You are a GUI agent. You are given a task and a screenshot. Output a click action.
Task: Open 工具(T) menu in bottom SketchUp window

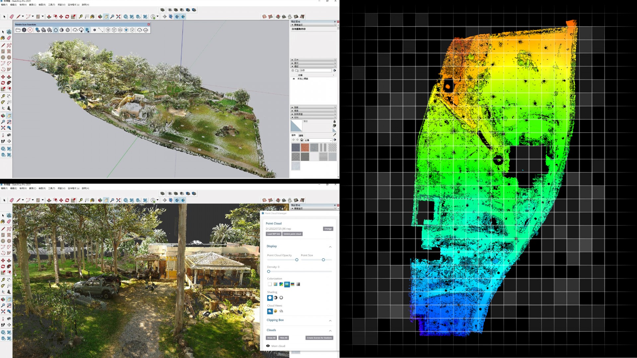coord(52,188)
